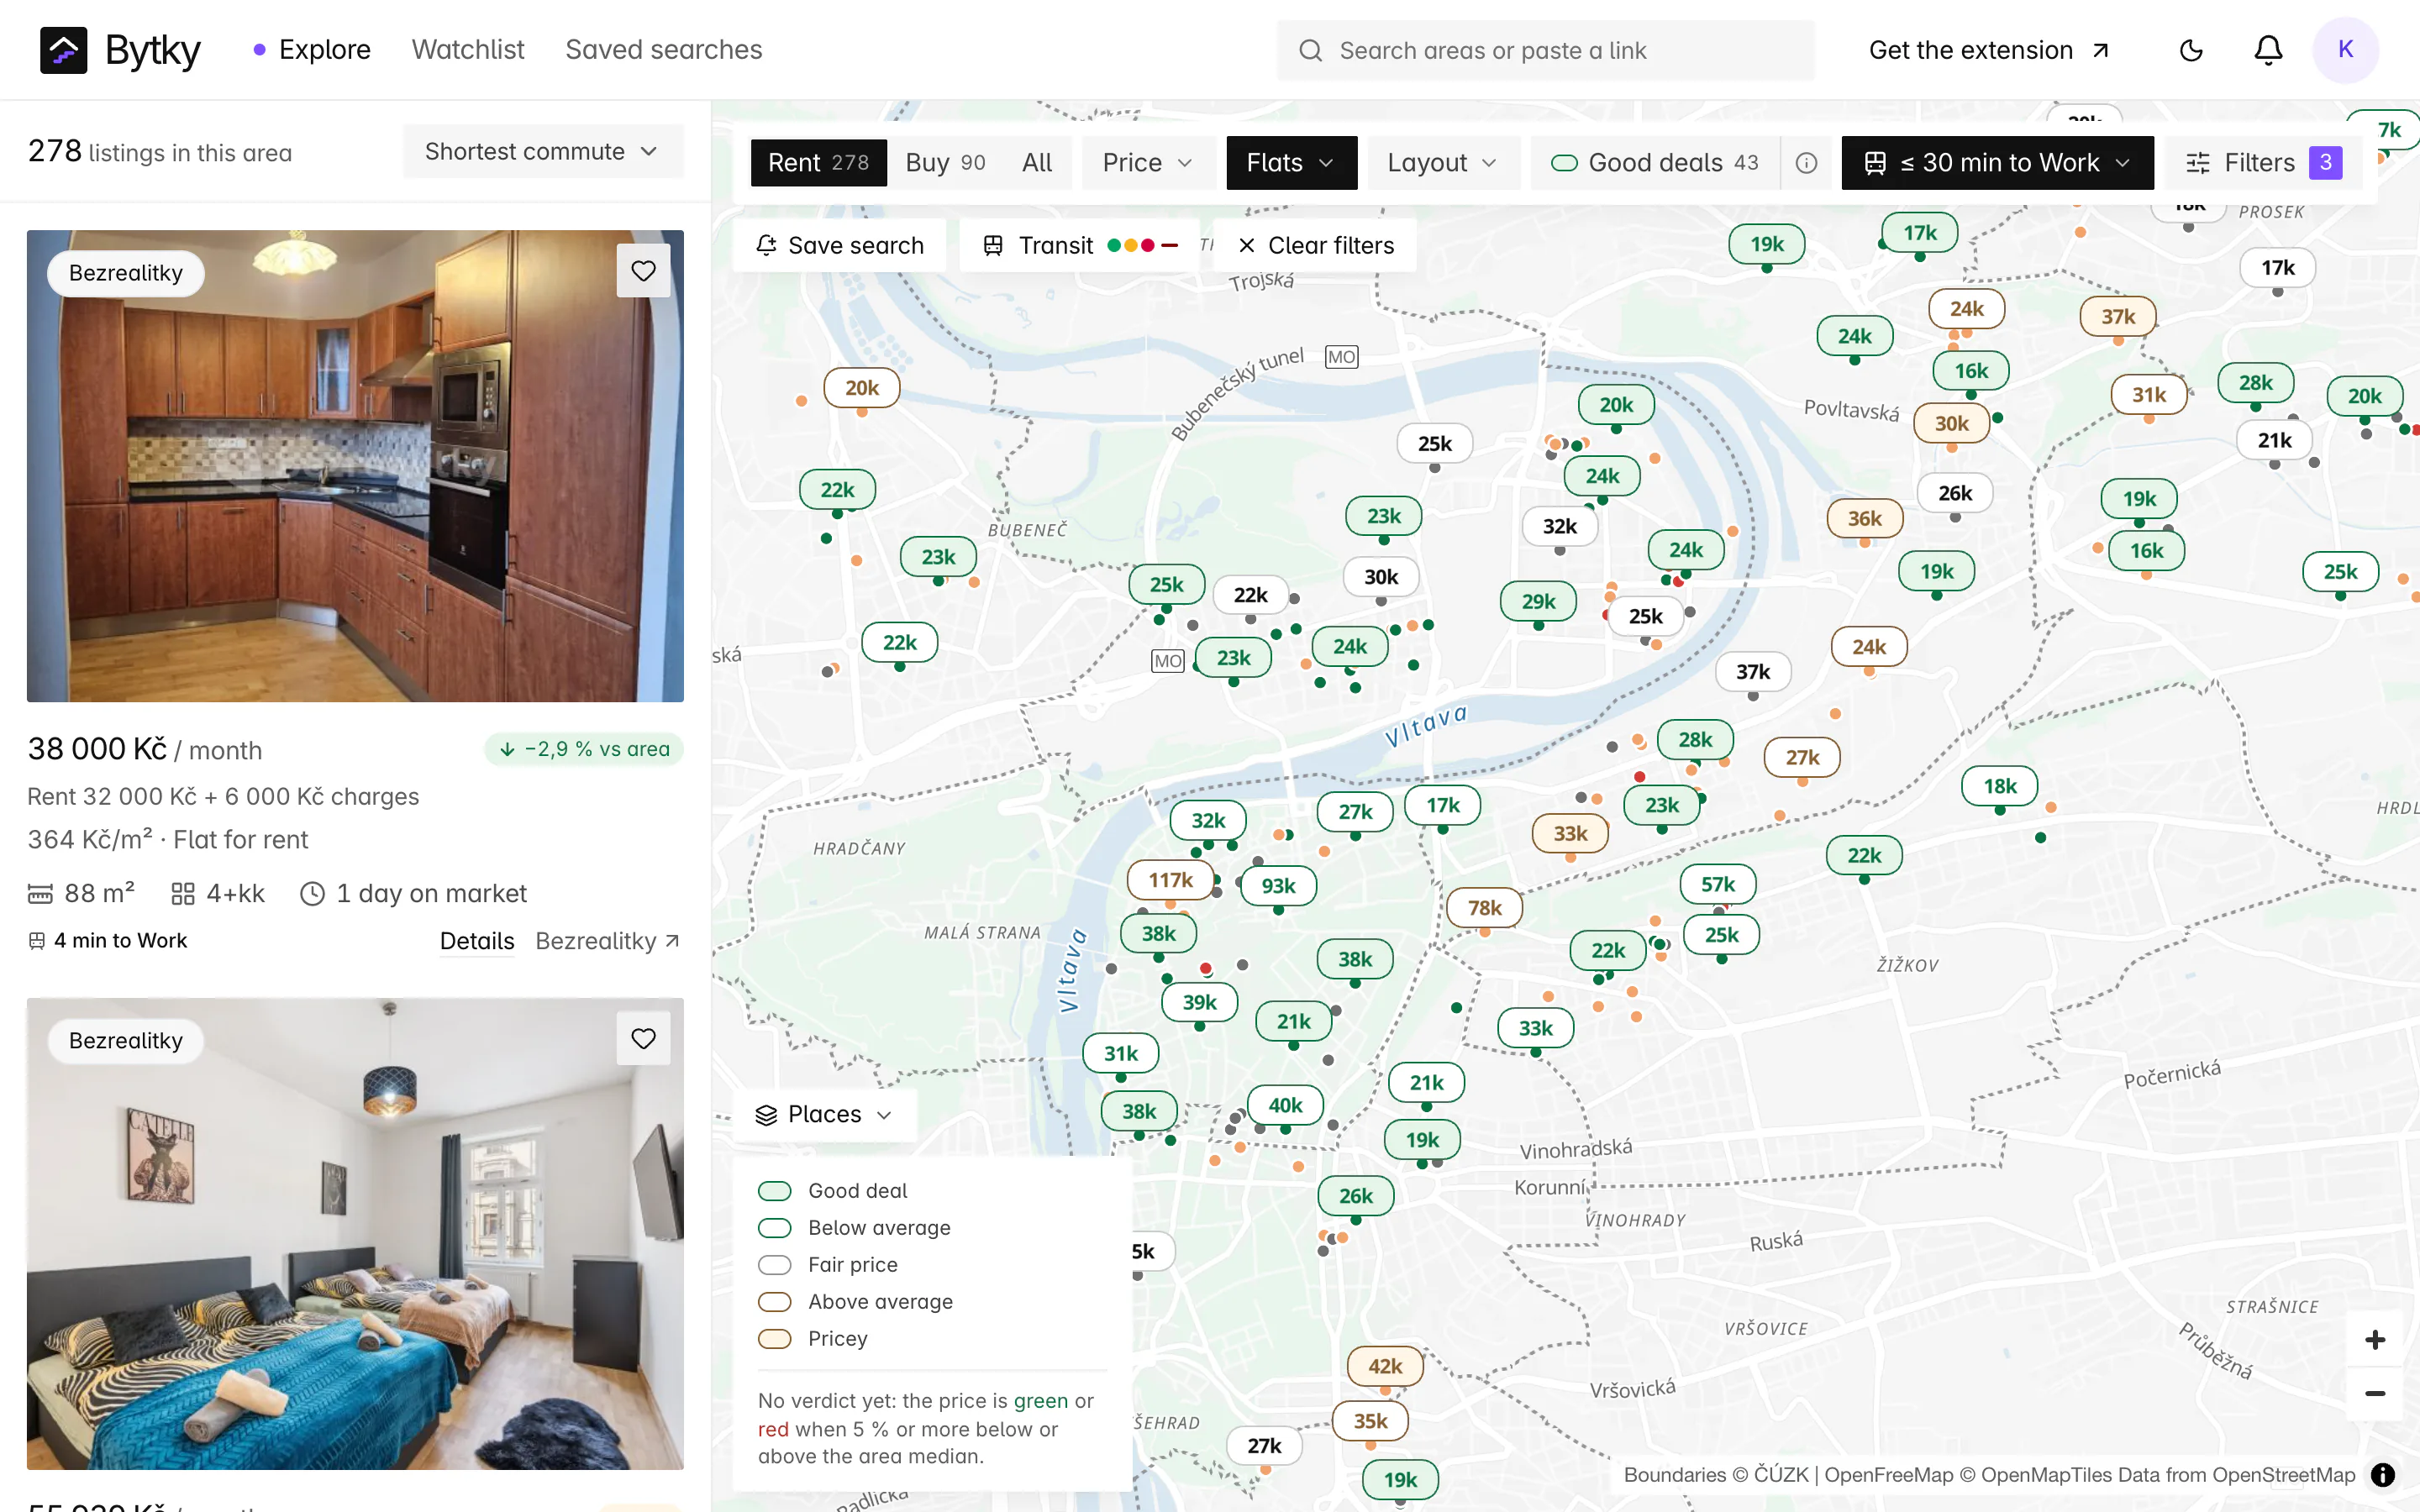Click the 57k price marker
The image size is (2420, 1512).
click(1718, 884)
